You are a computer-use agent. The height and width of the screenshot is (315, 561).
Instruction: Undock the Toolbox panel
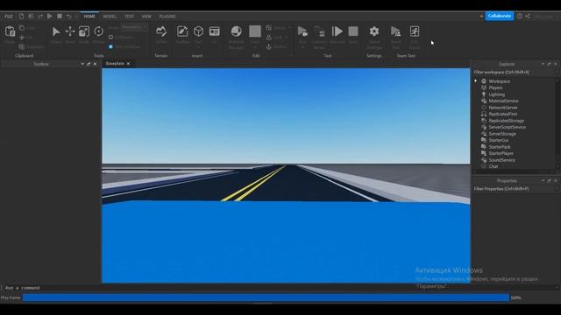(x=89, y=64)
